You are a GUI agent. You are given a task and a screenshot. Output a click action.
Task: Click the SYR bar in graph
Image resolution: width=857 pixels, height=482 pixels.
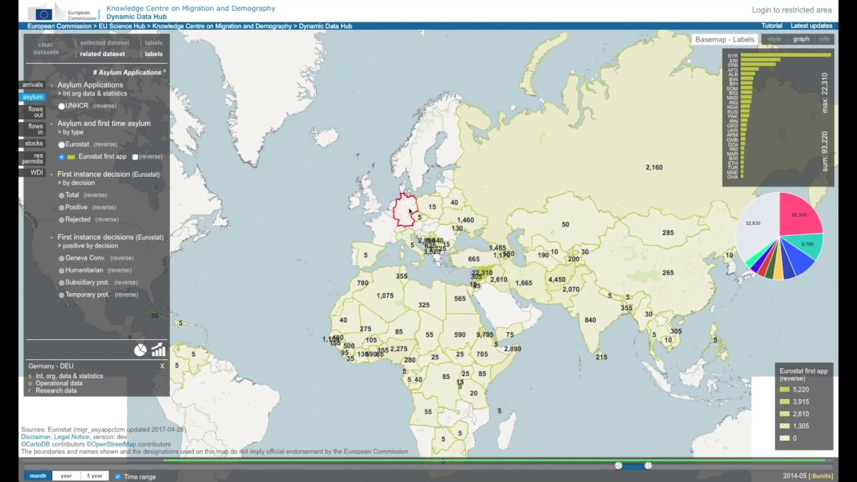785,56
